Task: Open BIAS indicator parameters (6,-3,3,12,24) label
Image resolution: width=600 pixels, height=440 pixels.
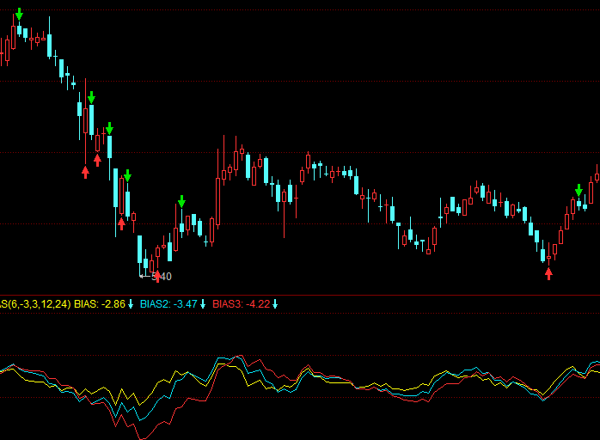Action: pos(34,304)
